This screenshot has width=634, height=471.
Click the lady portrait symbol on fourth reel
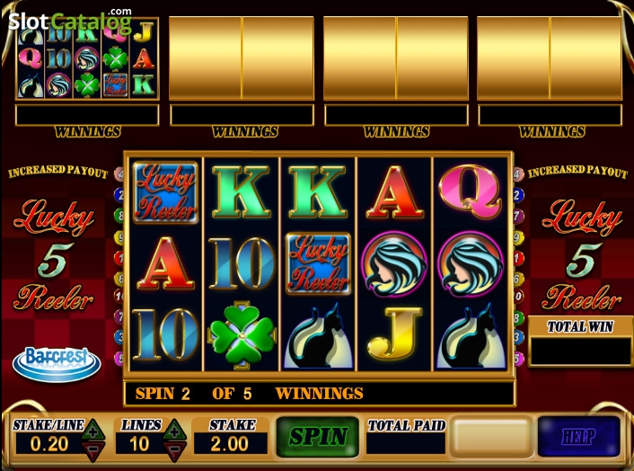tap(394, 263)
